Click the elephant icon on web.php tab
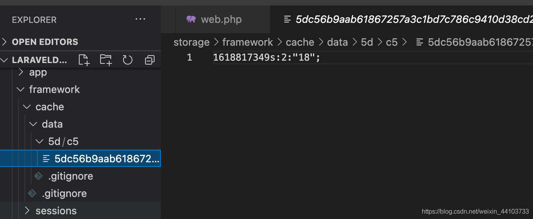 [191, 19]
